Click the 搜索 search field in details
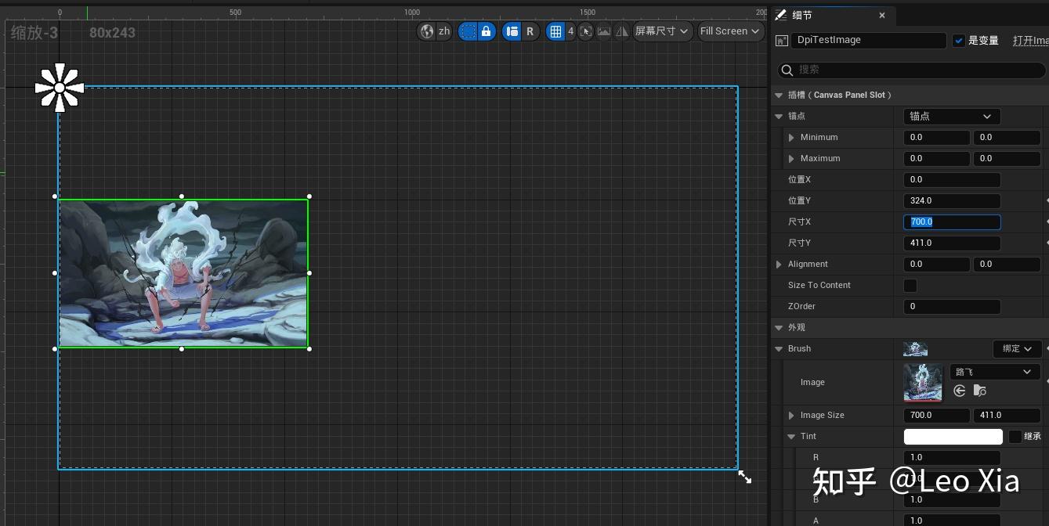 tap(912, 70)
